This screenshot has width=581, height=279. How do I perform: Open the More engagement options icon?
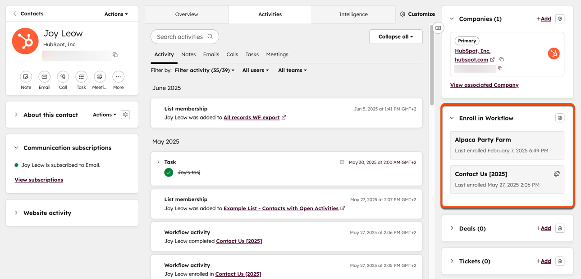click(x=118, y=77)
